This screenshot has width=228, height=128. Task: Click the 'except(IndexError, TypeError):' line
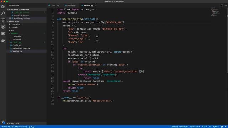(x=98, y=75)
